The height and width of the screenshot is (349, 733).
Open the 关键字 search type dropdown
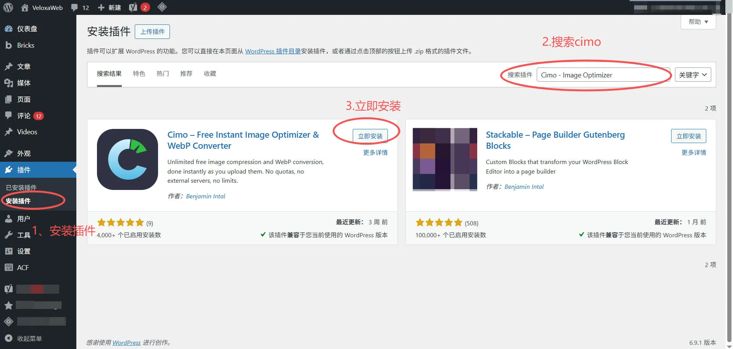tap(693, 75)
